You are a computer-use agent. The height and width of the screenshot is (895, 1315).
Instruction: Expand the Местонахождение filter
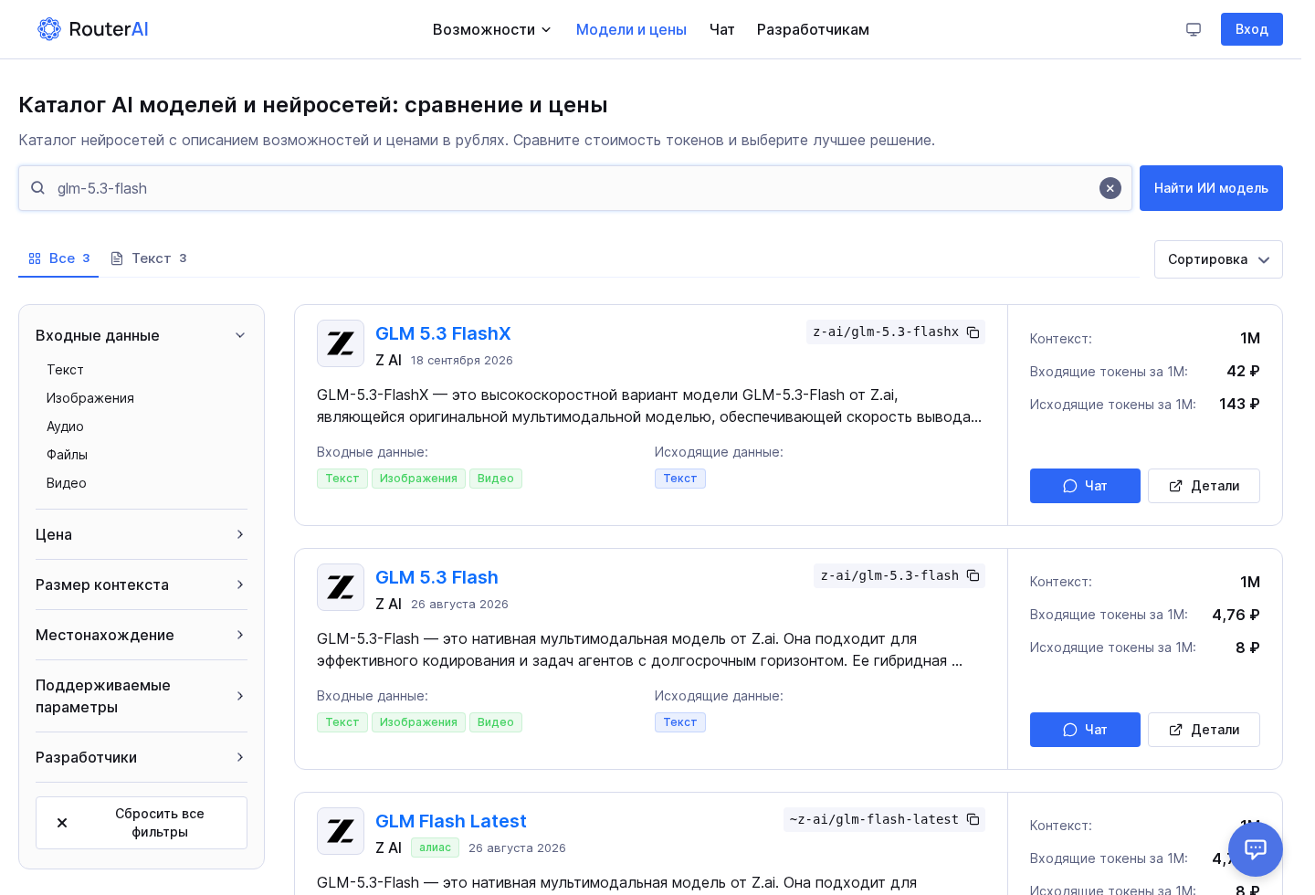pyautogui.click(x=142, y=635)
